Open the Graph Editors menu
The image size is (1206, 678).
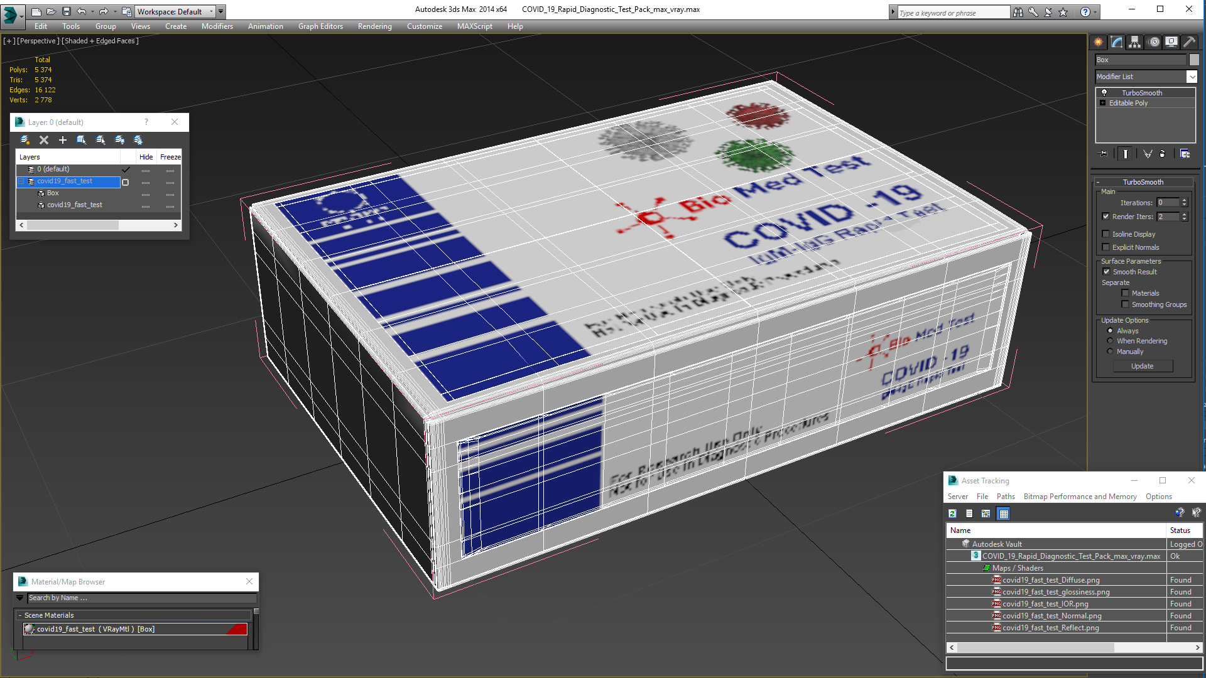pos(320,26)
